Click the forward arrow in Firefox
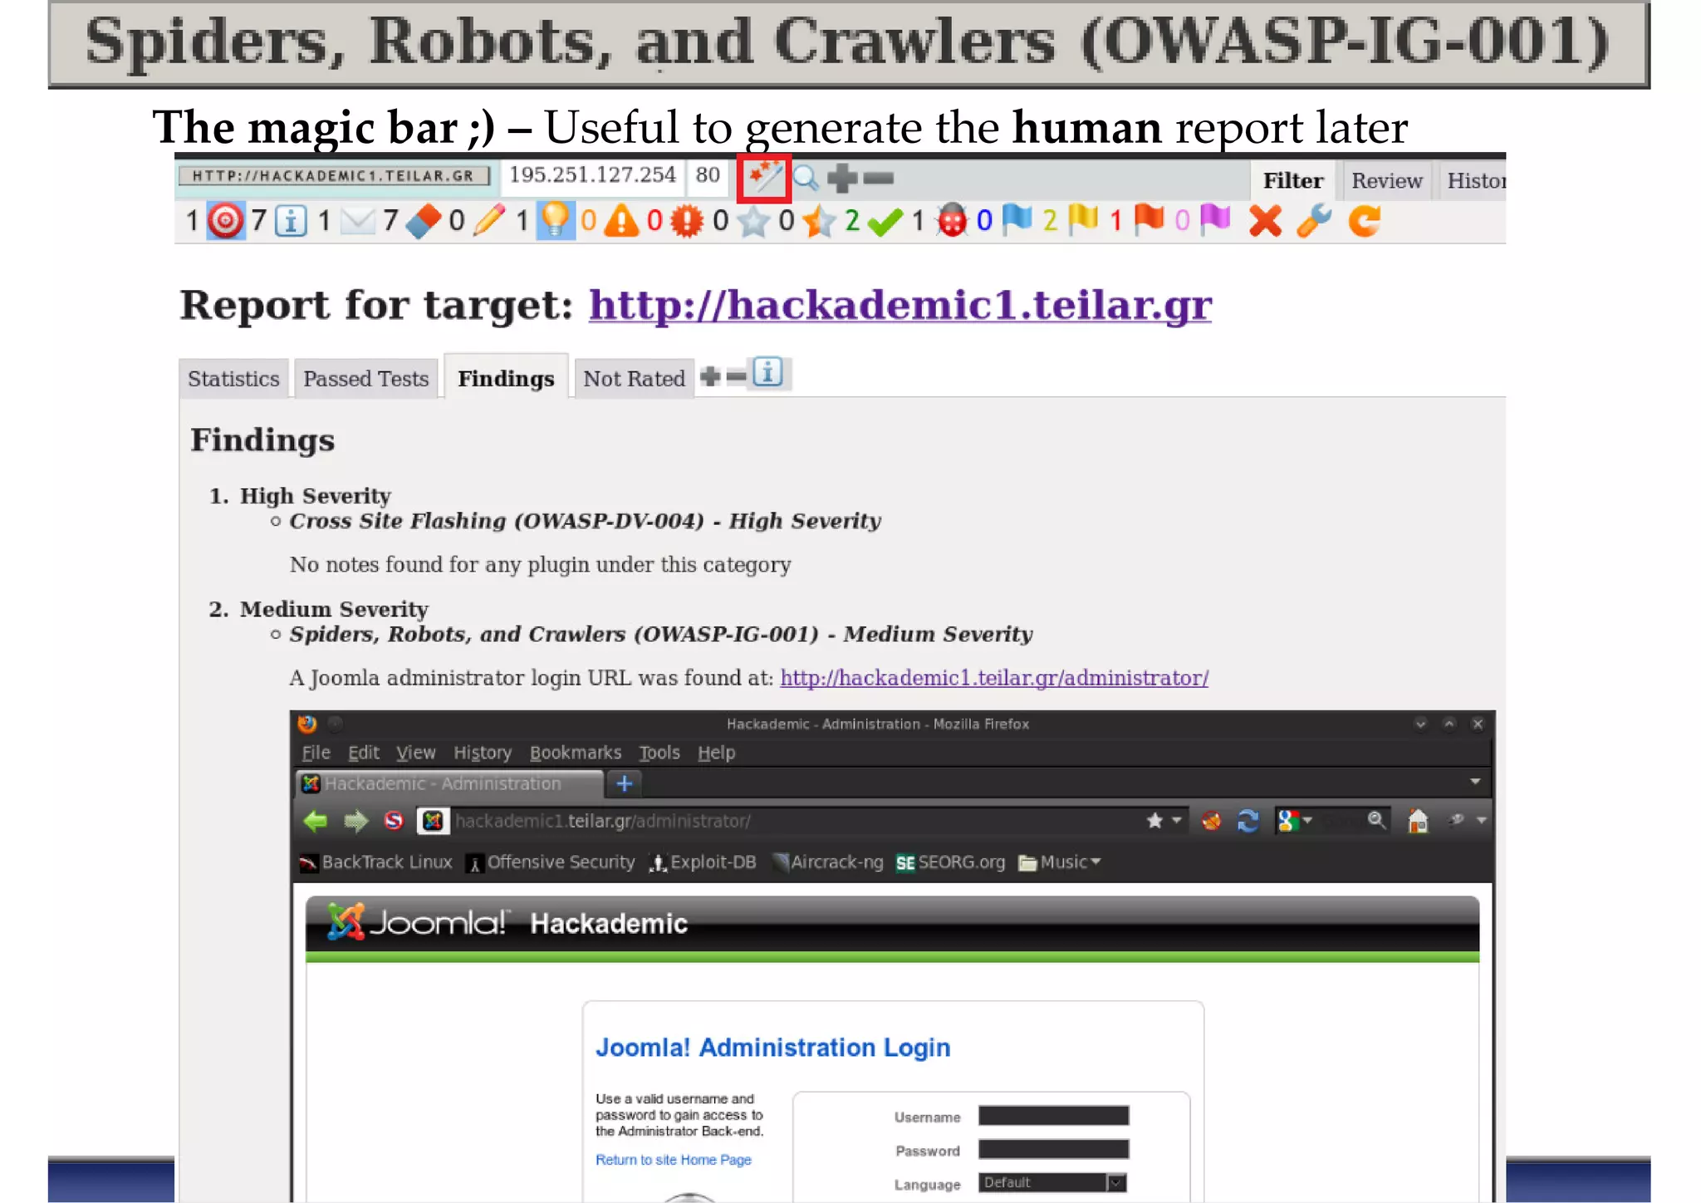The width and height of the screenshot is (1701, 1203). point(355,822)
